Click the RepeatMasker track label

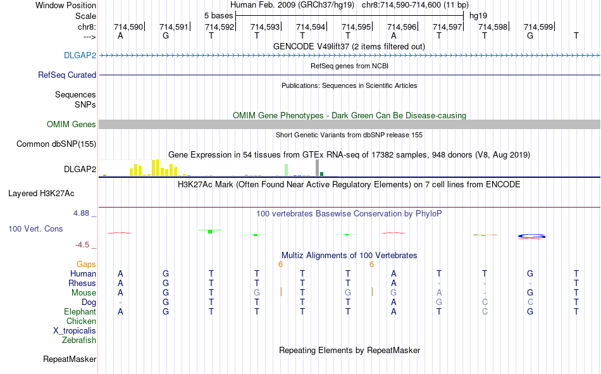pos(70,359)
